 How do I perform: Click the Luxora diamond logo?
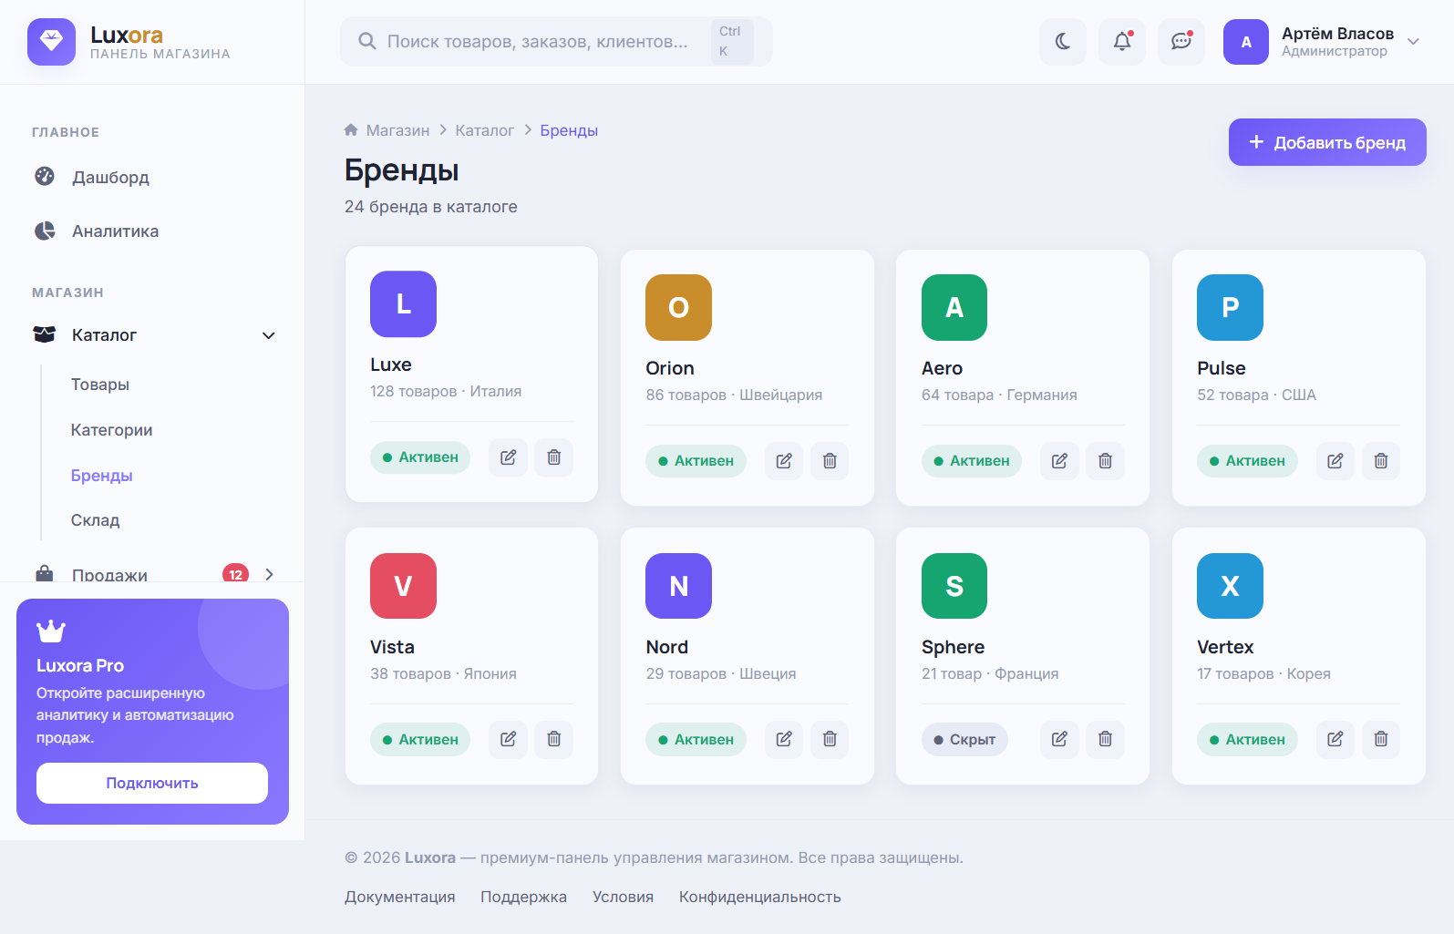pyautogui.click(x=51, y=42)
